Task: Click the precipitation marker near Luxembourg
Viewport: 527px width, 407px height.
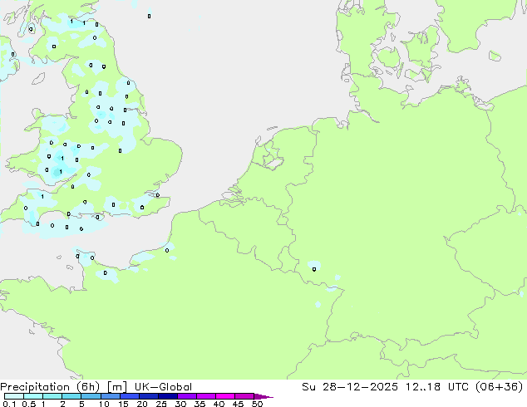Action: coord(313,268)
